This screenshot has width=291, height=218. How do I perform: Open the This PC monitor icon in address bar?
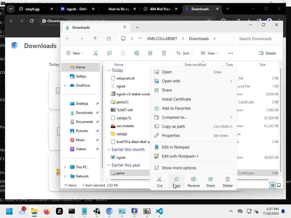(123, 39)
